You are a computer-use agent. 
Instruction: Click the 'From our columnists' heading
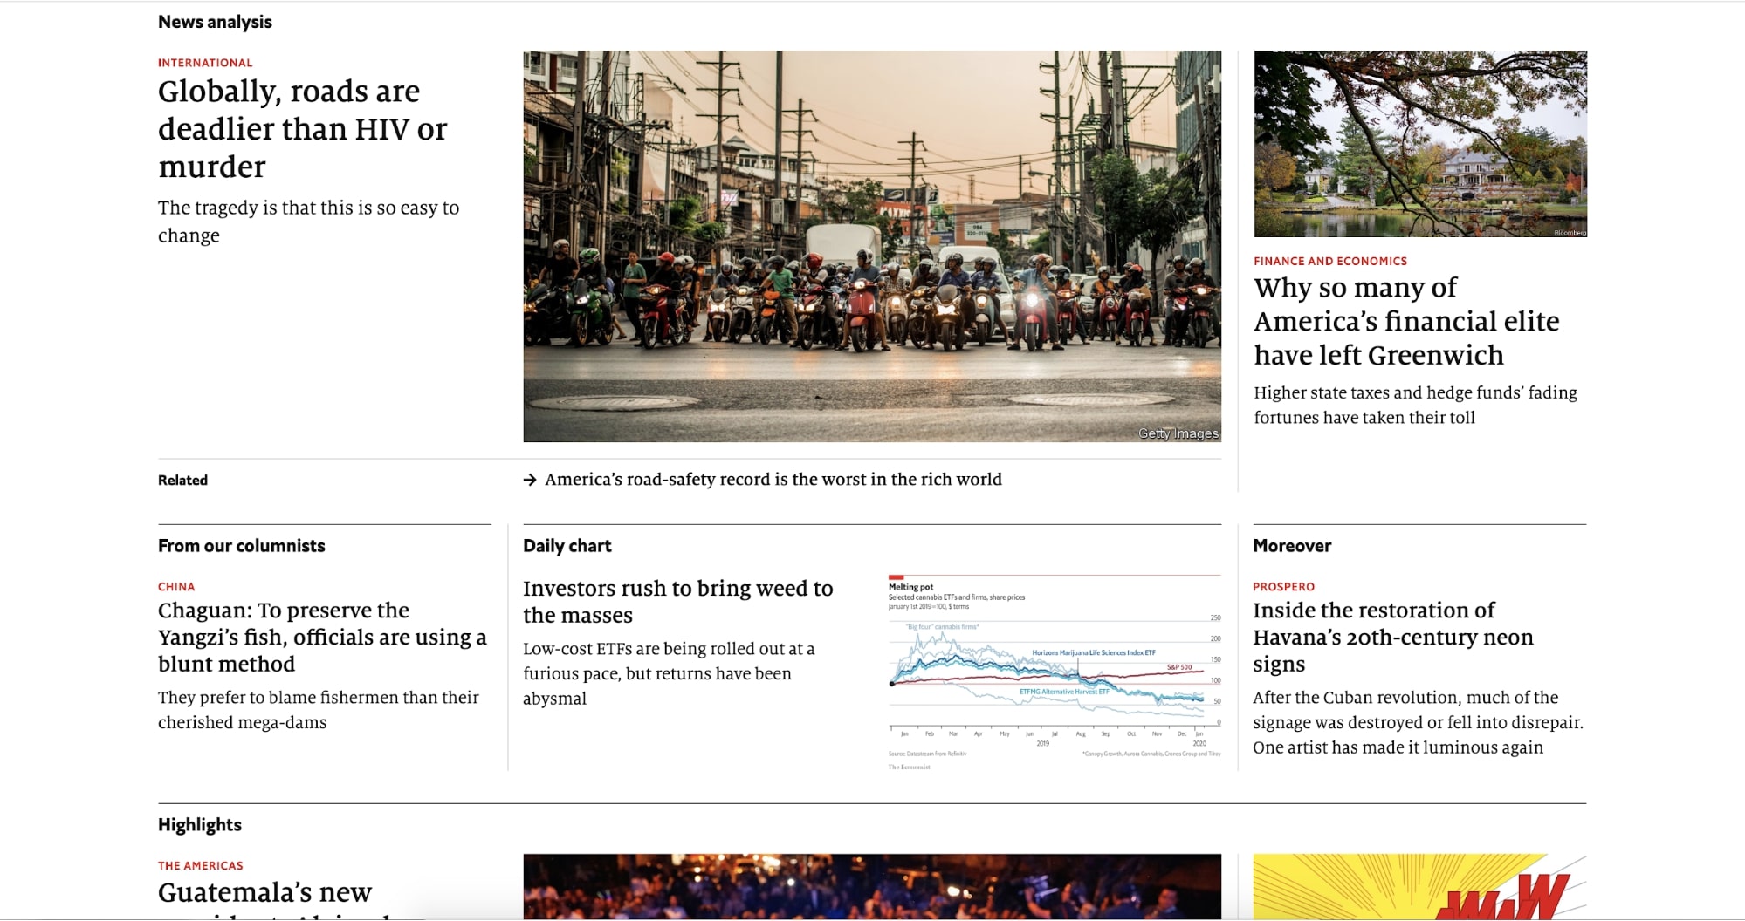click(242, 546)
